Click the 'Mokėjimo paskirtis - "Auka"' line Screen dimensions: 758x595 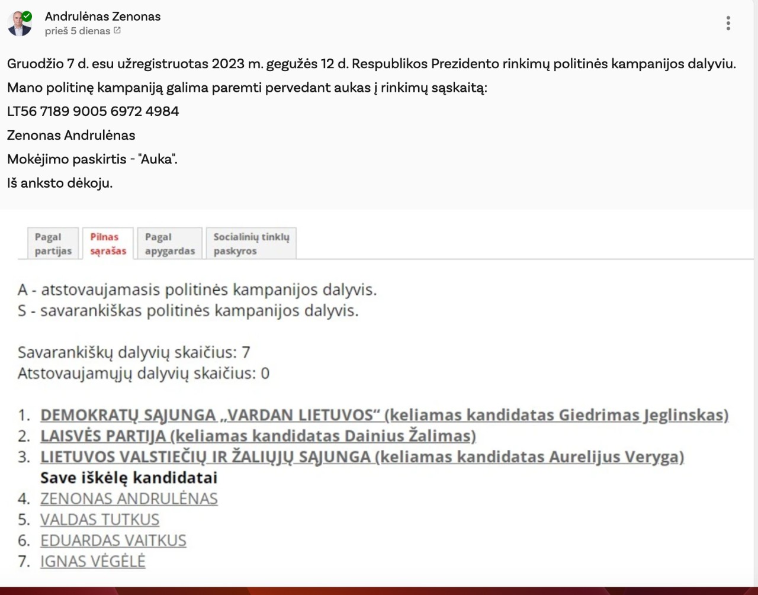92,159
